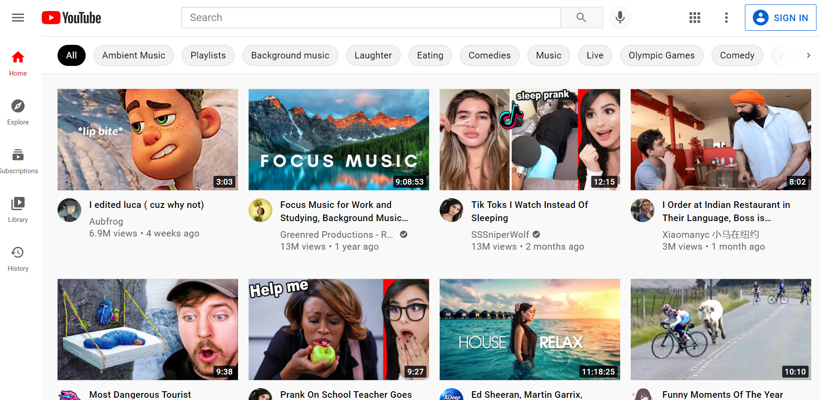Viewport: 820px width, 400px height.
Task: Play the sleep prank thumbnail
Action: pos(530,140)
